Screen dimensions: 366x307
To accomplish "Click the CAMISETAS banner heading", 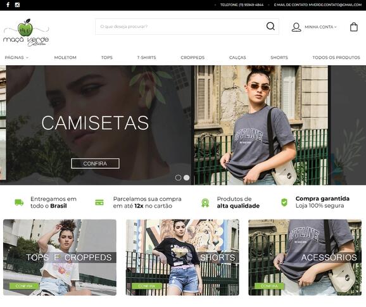I will (x=95, y=123).
